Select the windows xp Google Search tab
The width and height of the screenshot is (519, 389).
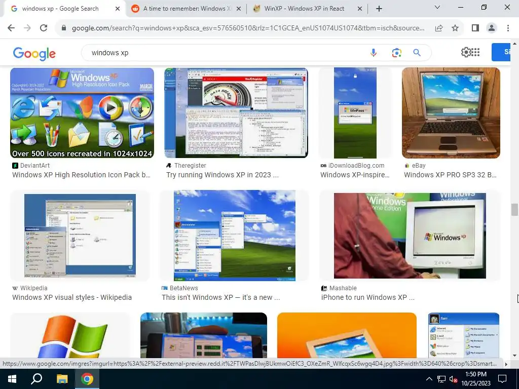(x=60, y=9)
